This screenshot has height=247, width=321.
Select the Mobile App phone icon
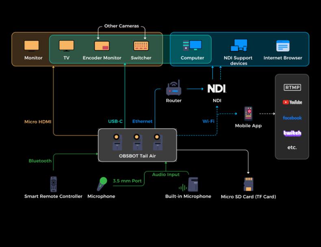(248, 114)
